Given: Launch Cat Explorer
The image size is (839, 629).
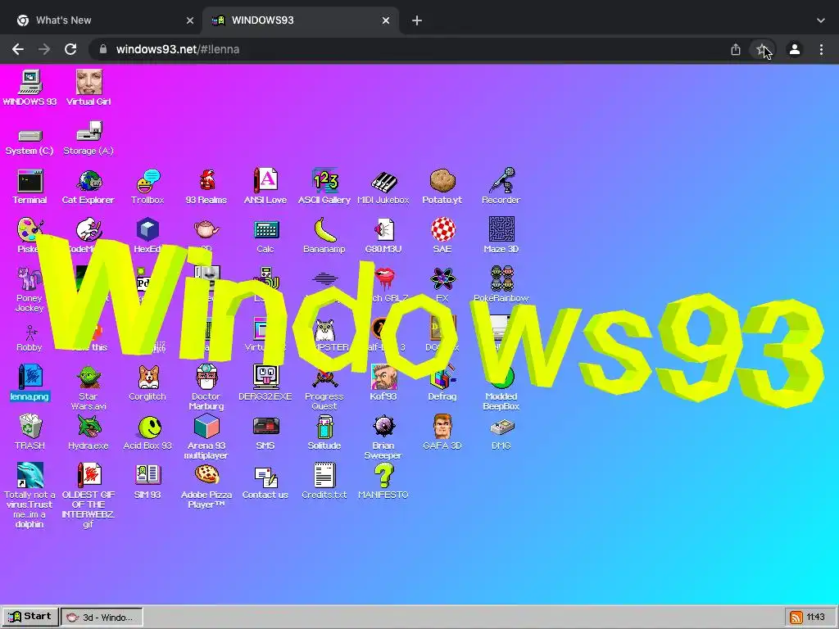Looking at the screenshot, I should (88, 188).
